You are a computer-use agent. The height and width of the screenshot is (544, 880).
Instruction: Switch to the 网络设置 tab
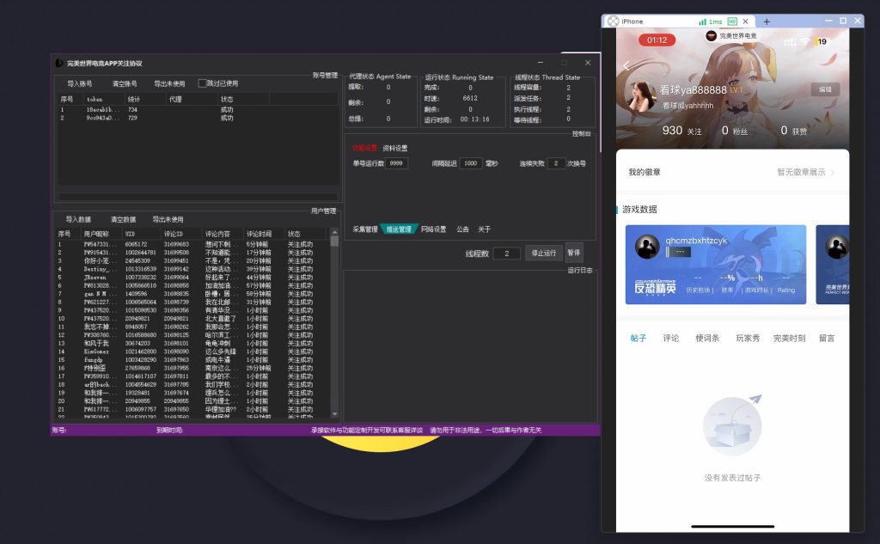coord(433,229)
